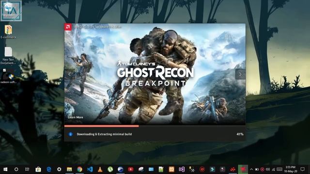Open the red download manager taskbar icon
This screenshot has height=174, width=310.
[x=130, y=169]
